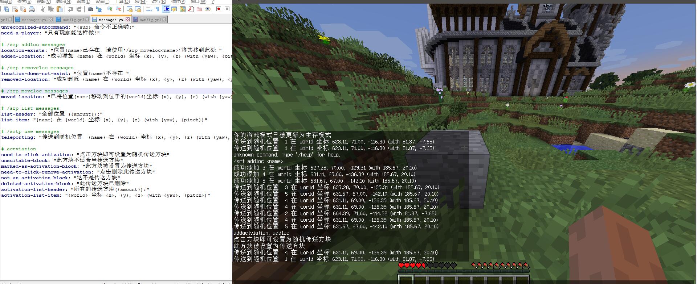Redo the last undone edit
The width and height of the screenshot is (697, 284).
click(79, 9)
